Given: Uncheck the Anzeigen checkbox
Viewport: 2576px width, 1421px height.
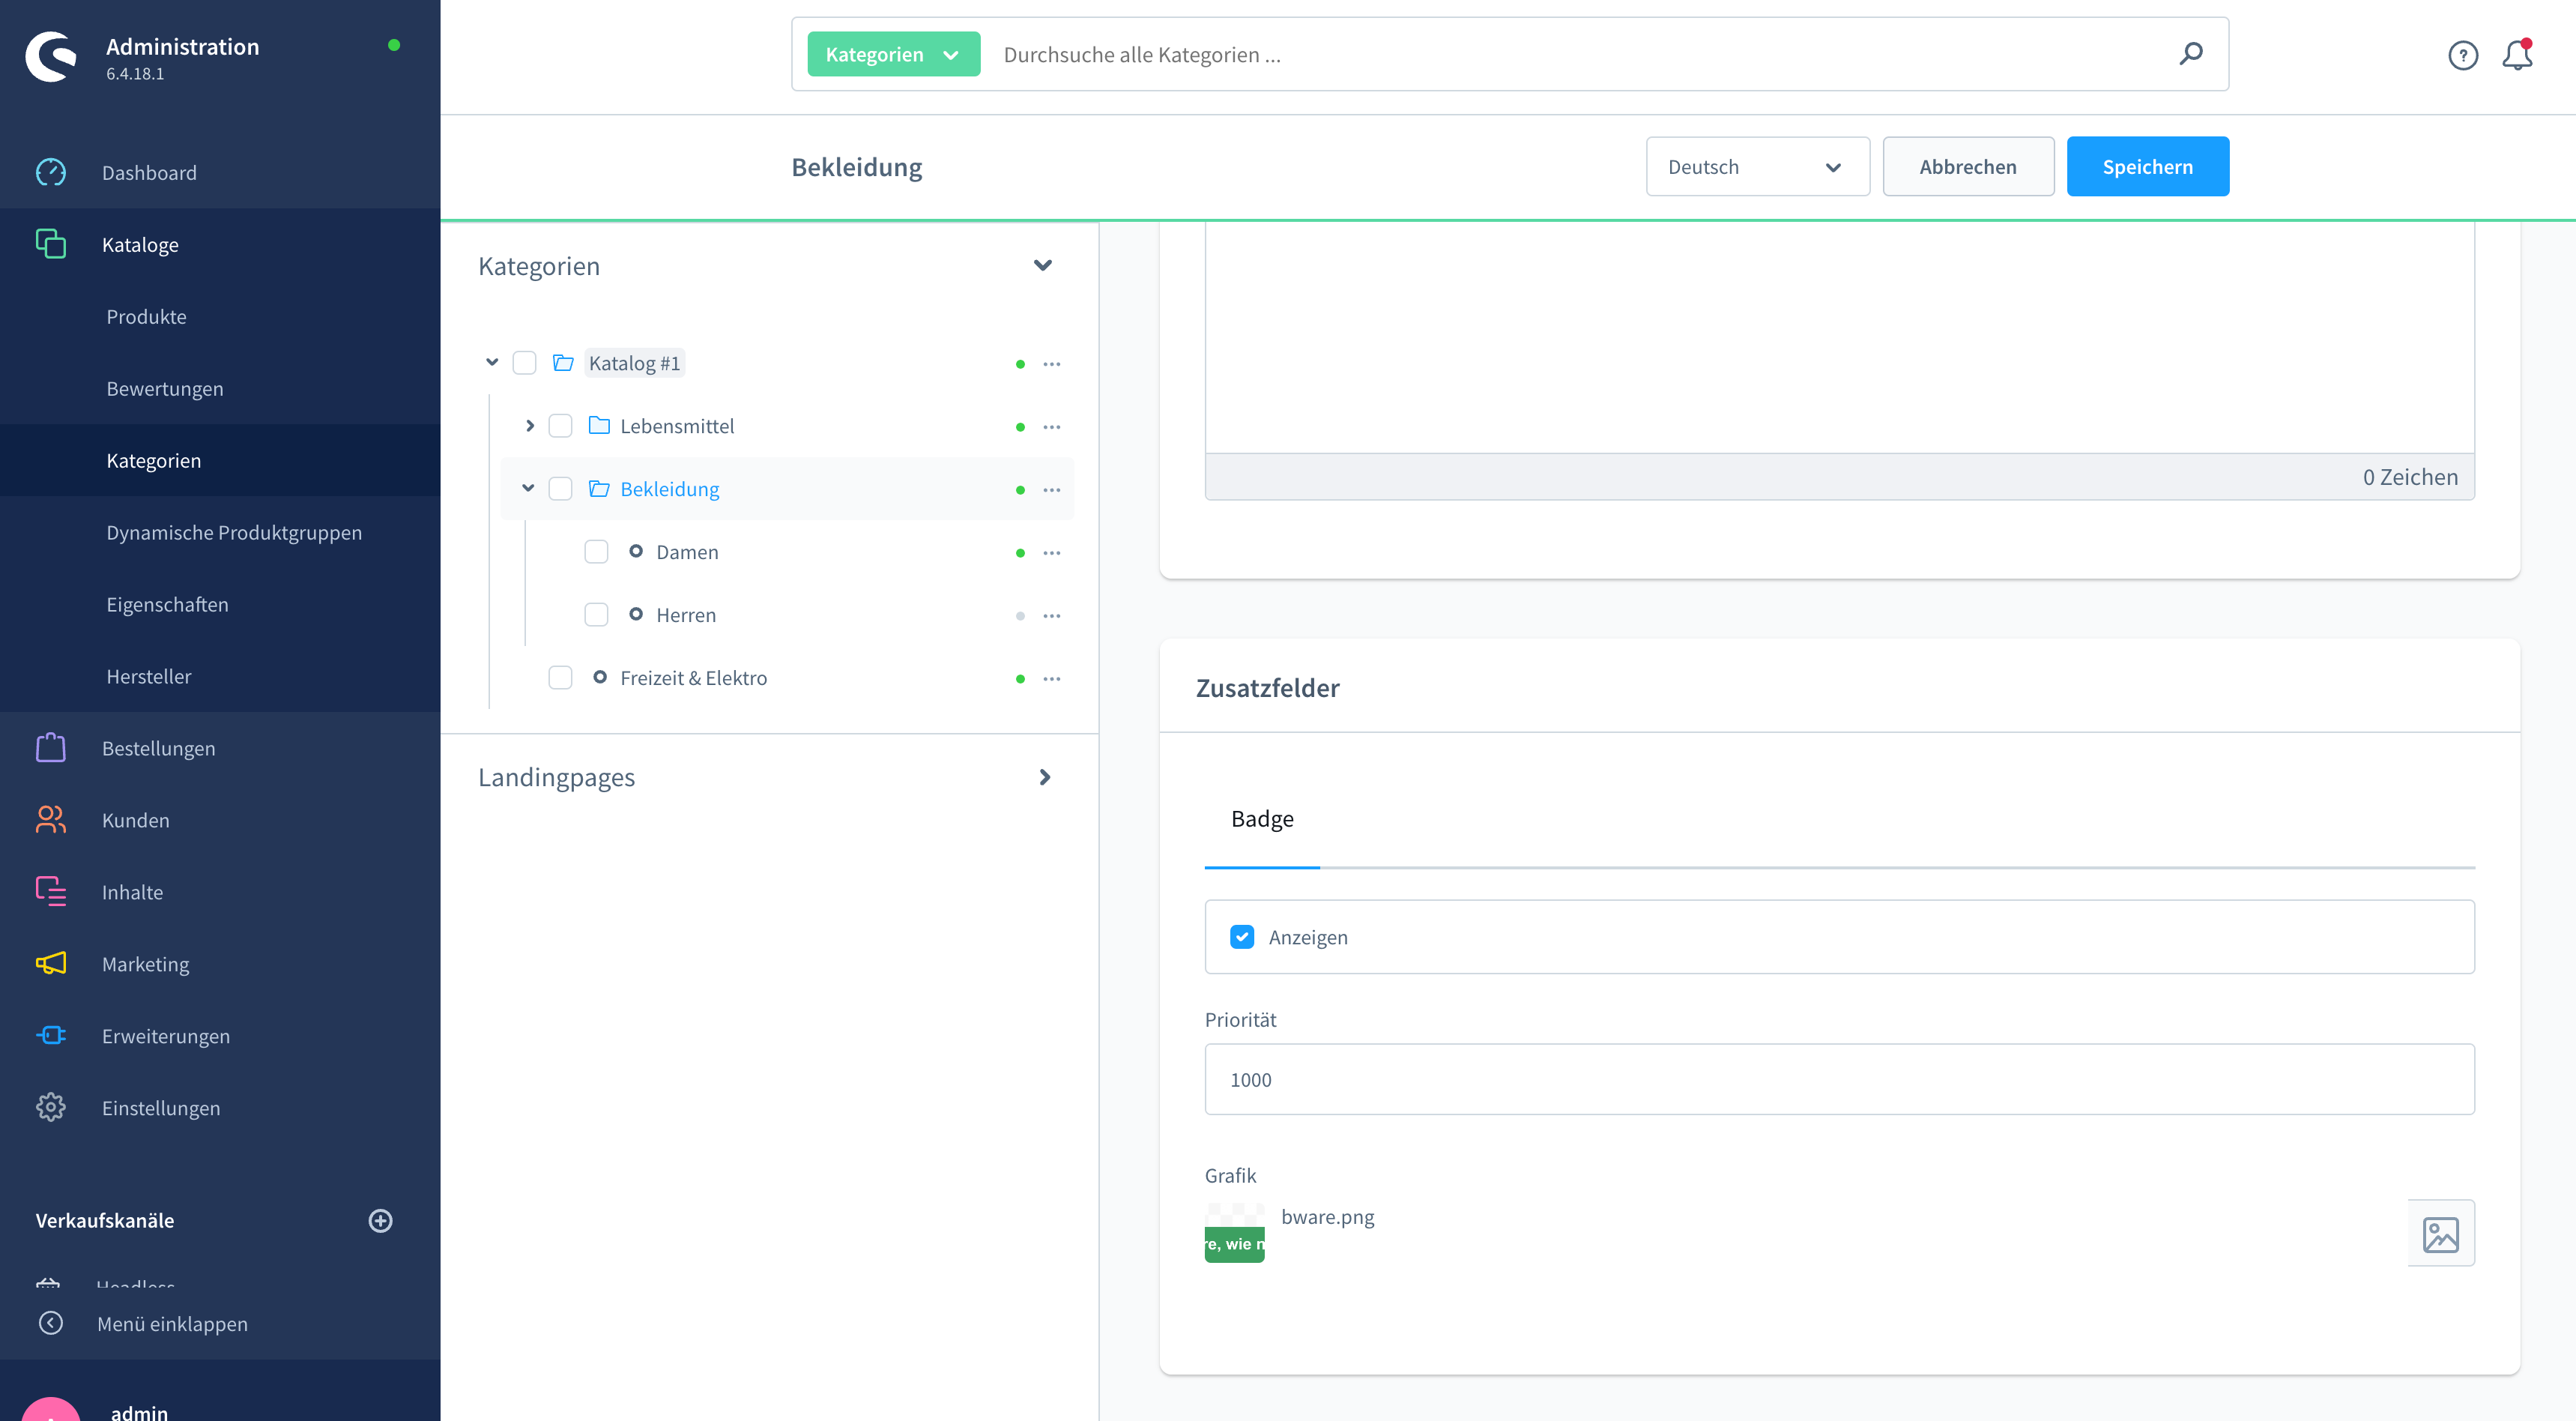Looking at the screenshot, I should coord(1242,937).
